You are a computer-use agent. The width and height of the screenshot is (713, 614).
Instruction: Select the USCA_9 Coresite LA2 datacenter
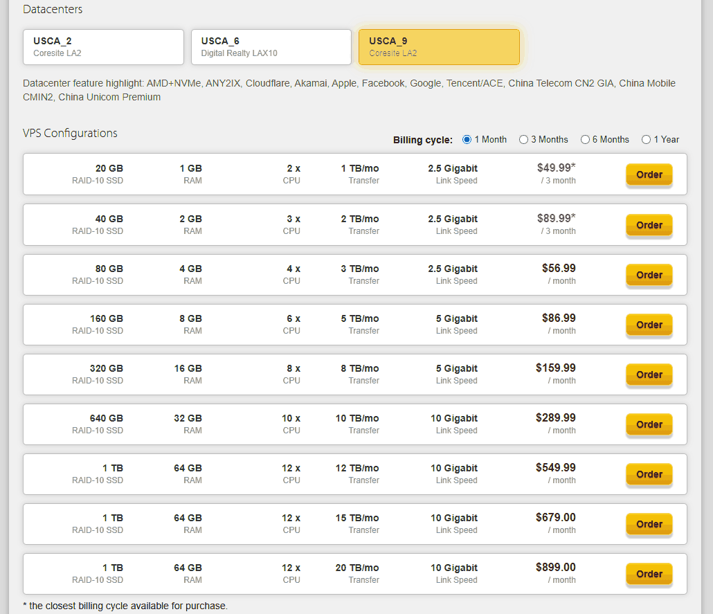[439, 47]
